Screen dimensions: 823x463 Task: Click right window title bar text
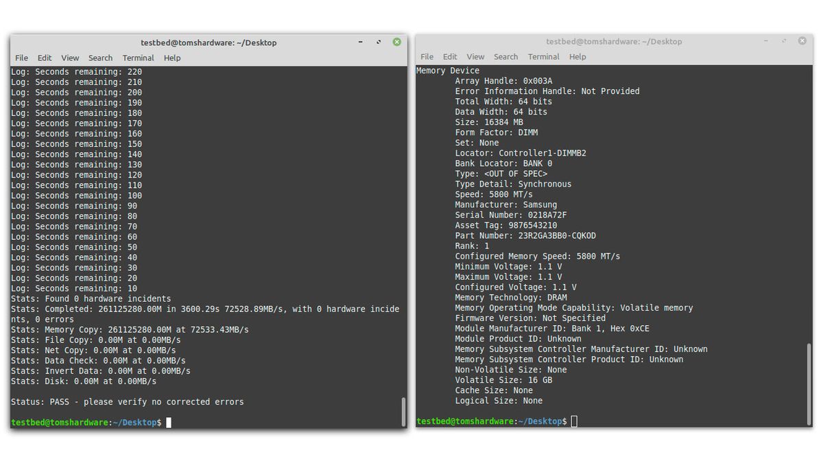614,42
